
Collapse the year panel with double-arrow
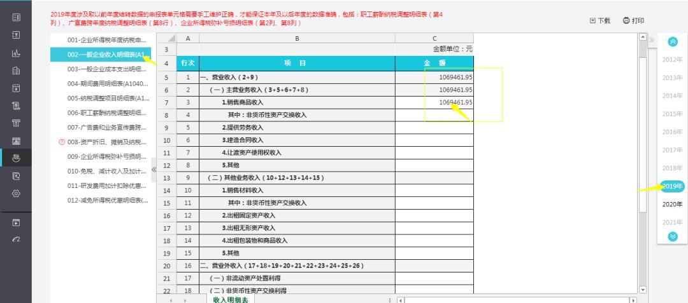point(652,40)
